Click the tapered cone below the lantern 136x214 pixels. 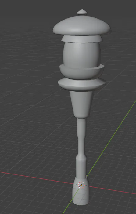[81, 105]
